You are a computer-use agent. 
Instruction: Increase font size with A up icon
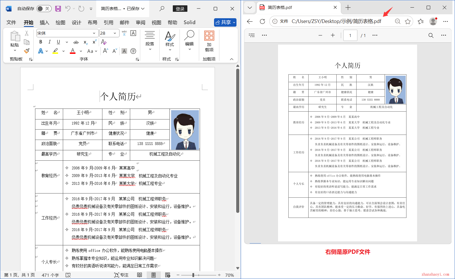pyautogui.click(x=105, y=51)
